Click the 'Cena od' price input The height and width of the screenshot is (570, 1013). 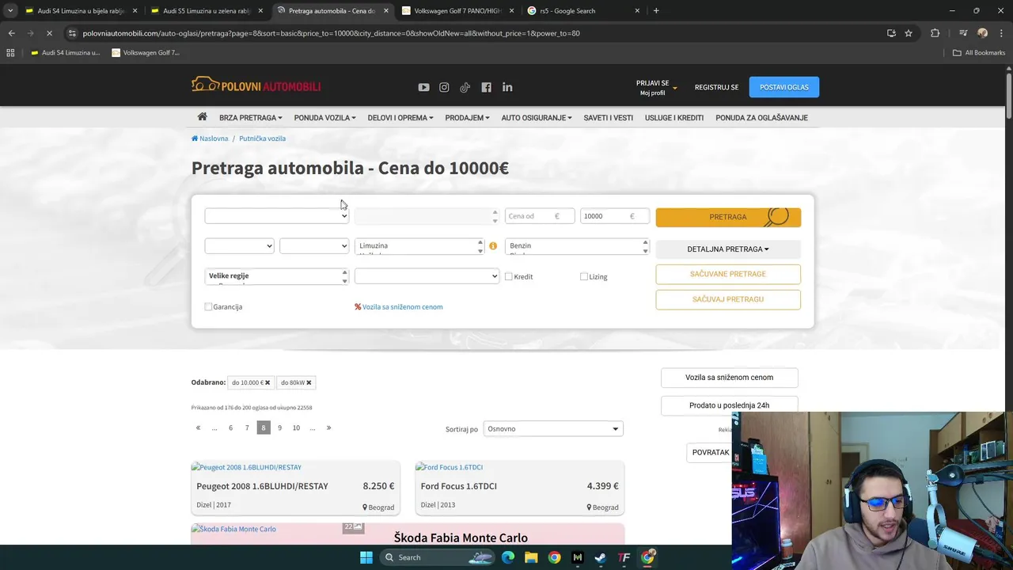click(540, 216)
